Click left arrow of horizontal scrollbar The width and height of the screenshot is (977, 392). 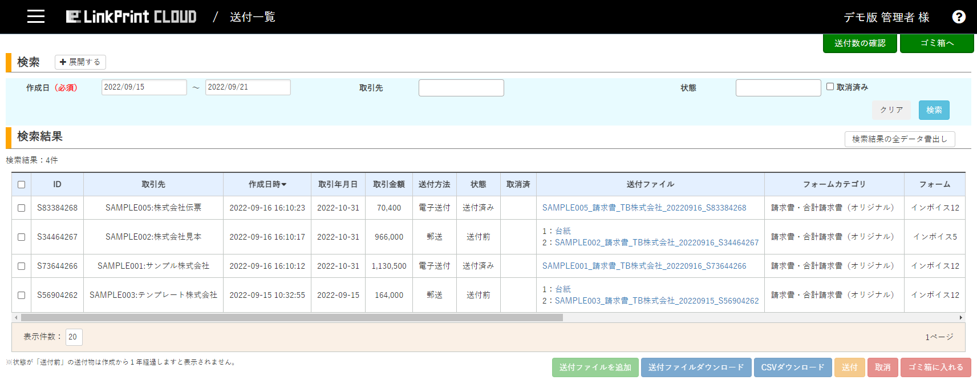click(x=16, y=318)
